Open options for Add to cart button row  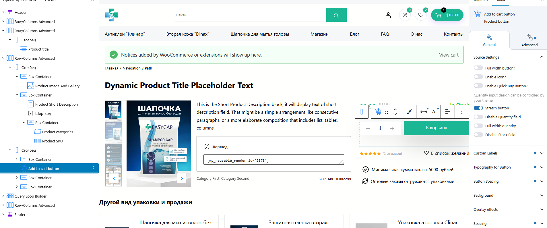tap(93, 169)
